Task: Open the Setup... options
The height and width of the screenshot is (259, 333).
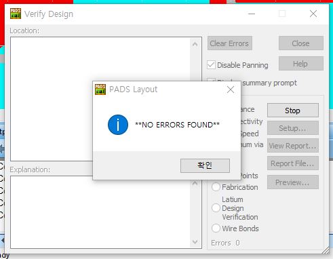Action: point(293,128)
